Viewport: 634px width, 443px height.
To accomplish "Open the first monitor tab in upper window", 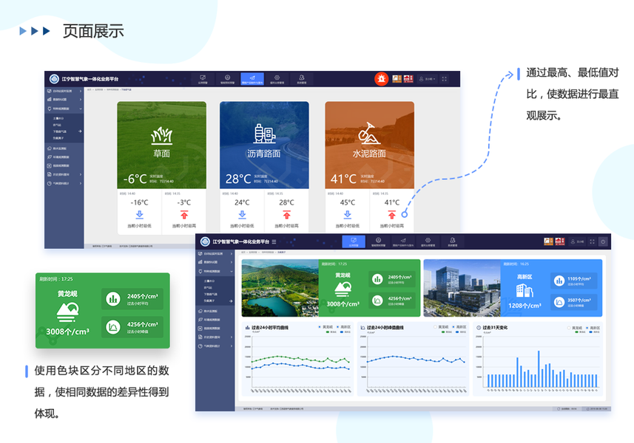I will click(x=203, y=79).
